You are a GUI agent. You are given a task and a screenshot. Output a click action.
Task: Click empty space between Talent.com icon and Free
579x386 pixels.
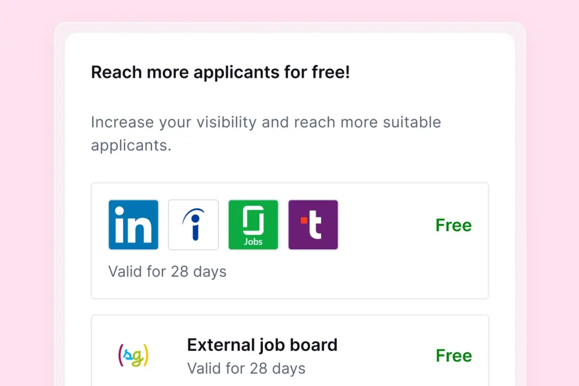pos(384,225)
